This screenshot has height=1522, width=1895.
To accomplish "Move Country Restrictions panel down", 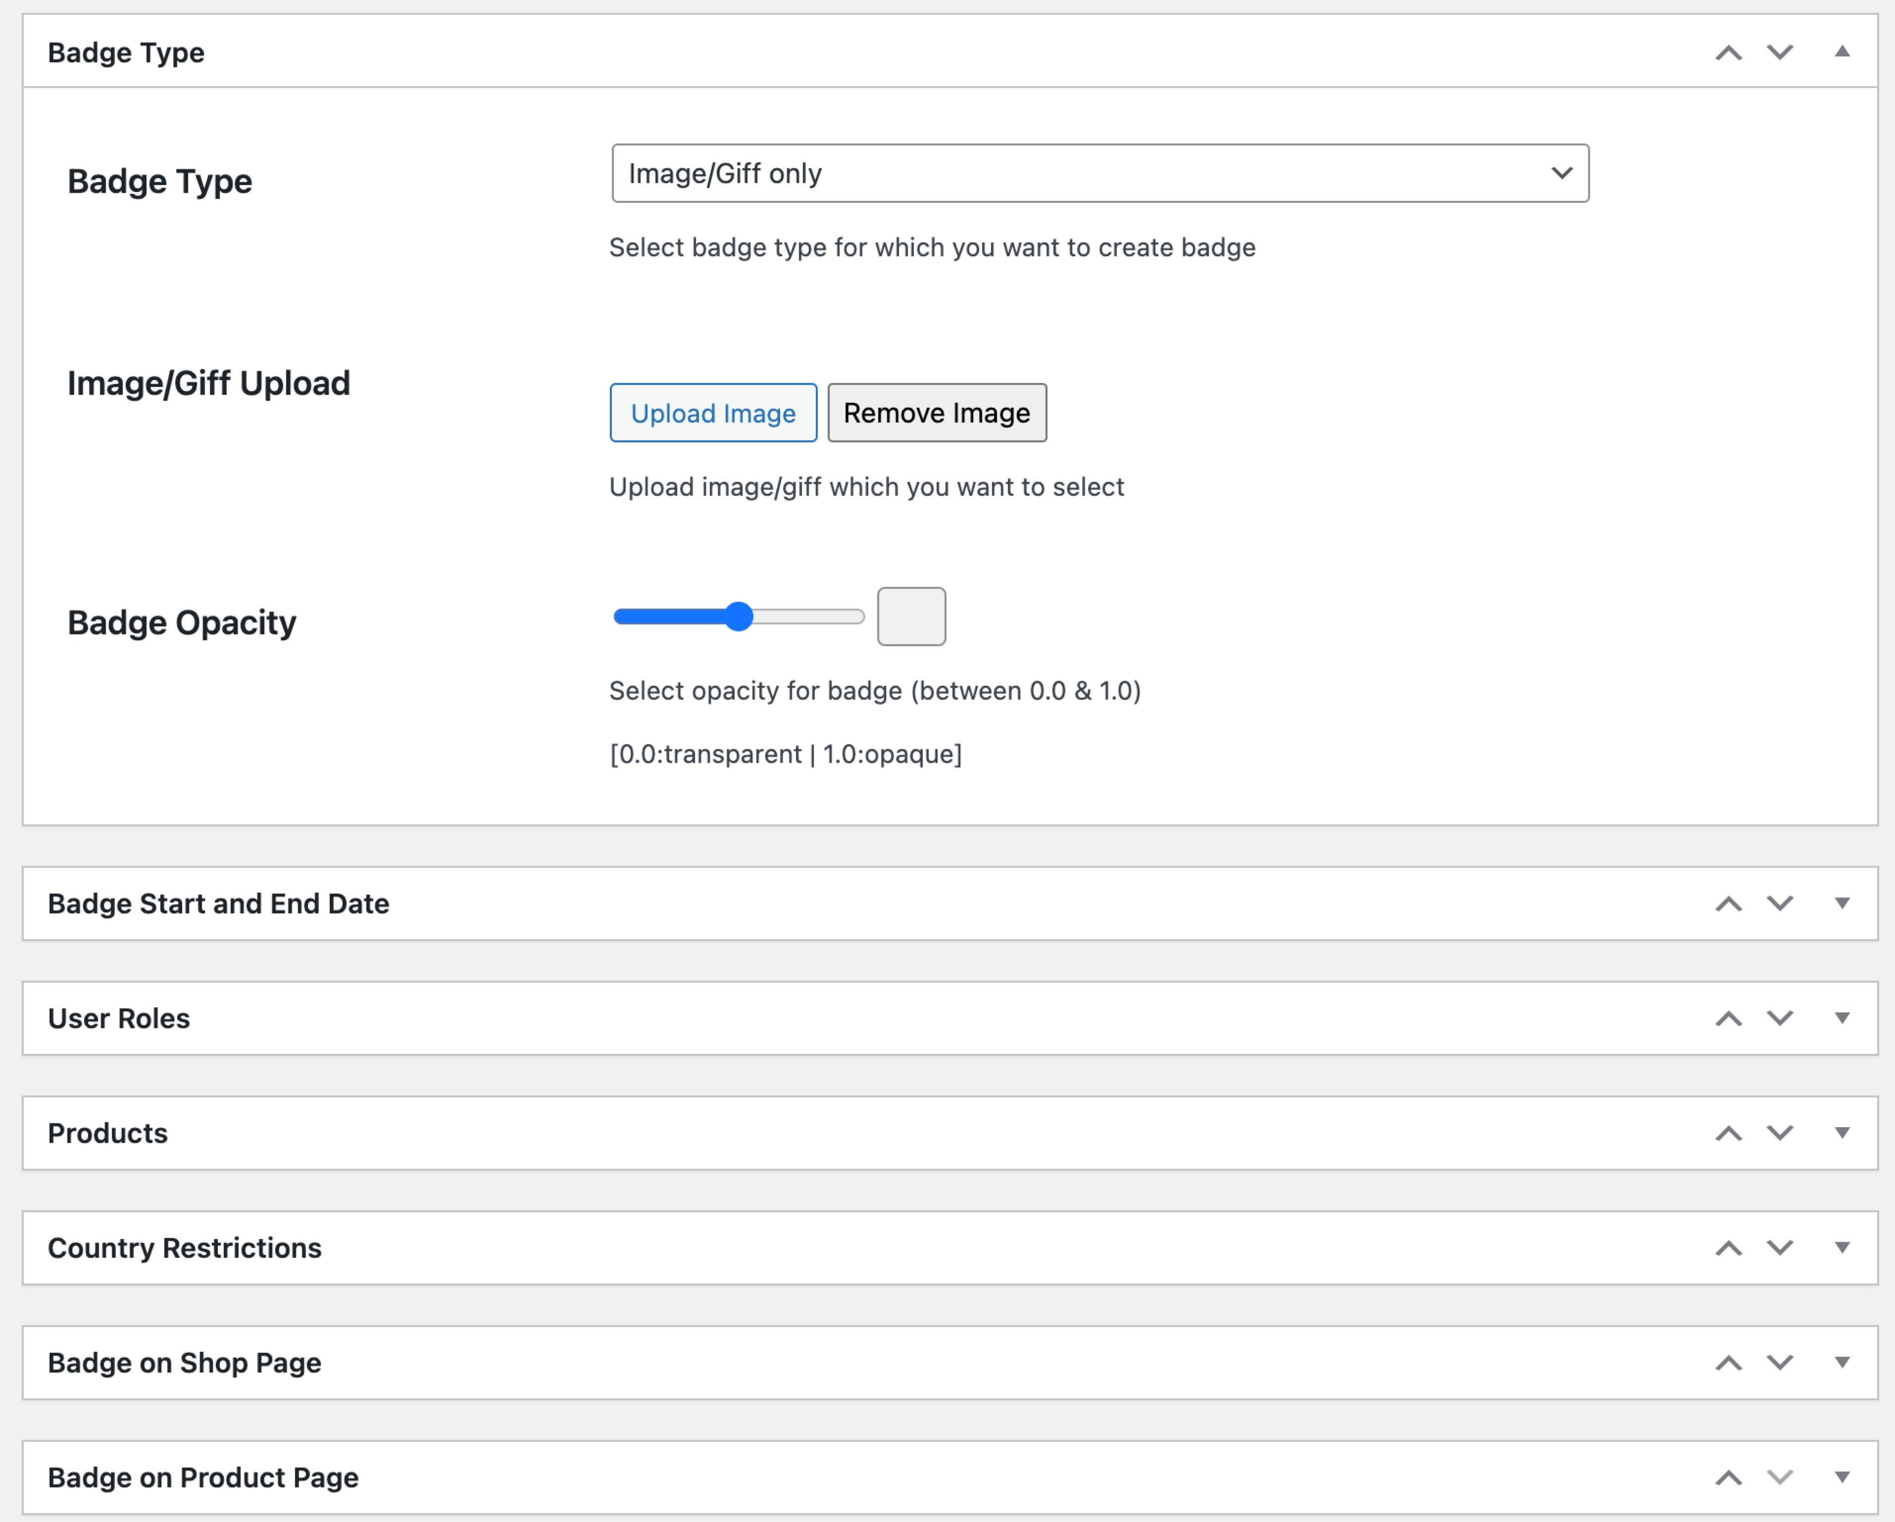I will (x=1780, y=1248).
